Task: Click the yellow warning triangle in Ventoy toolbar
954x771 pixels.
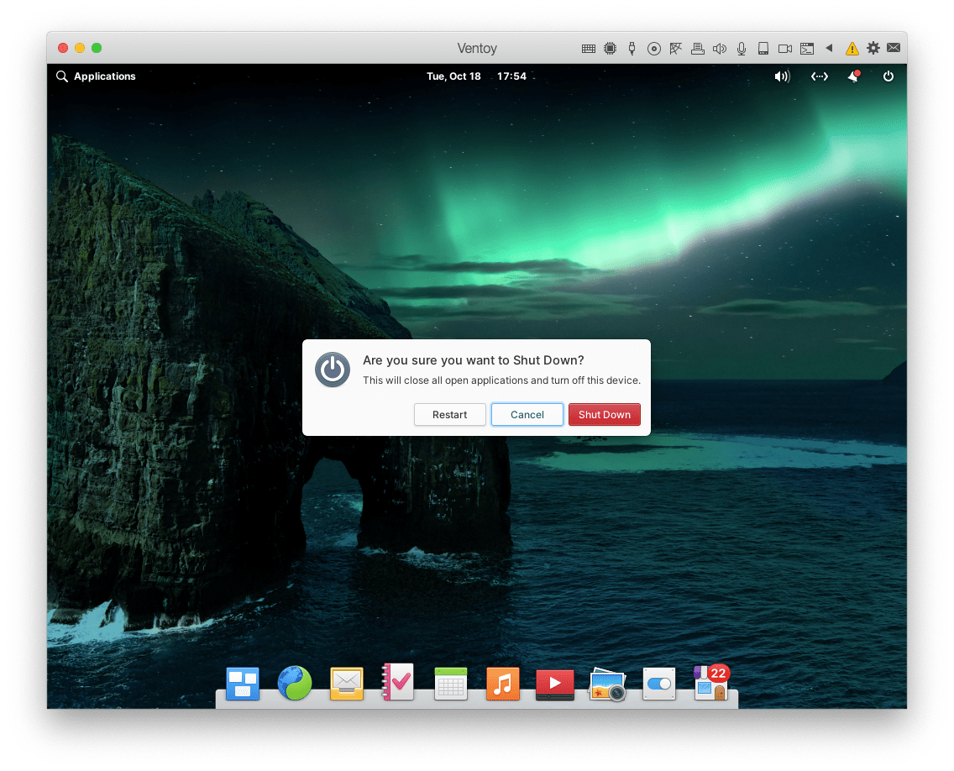Action: (852, 49)
